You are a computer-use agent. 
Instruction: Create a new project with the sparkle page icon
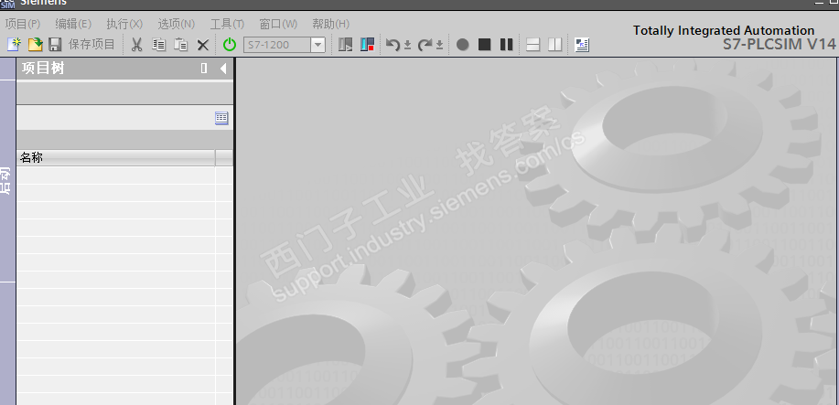click(x=14, y=45)
